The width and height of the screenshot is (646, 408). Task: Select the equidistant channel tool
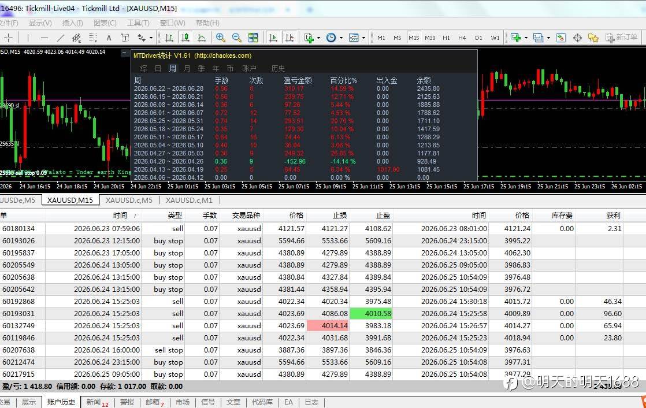(77, 38)
